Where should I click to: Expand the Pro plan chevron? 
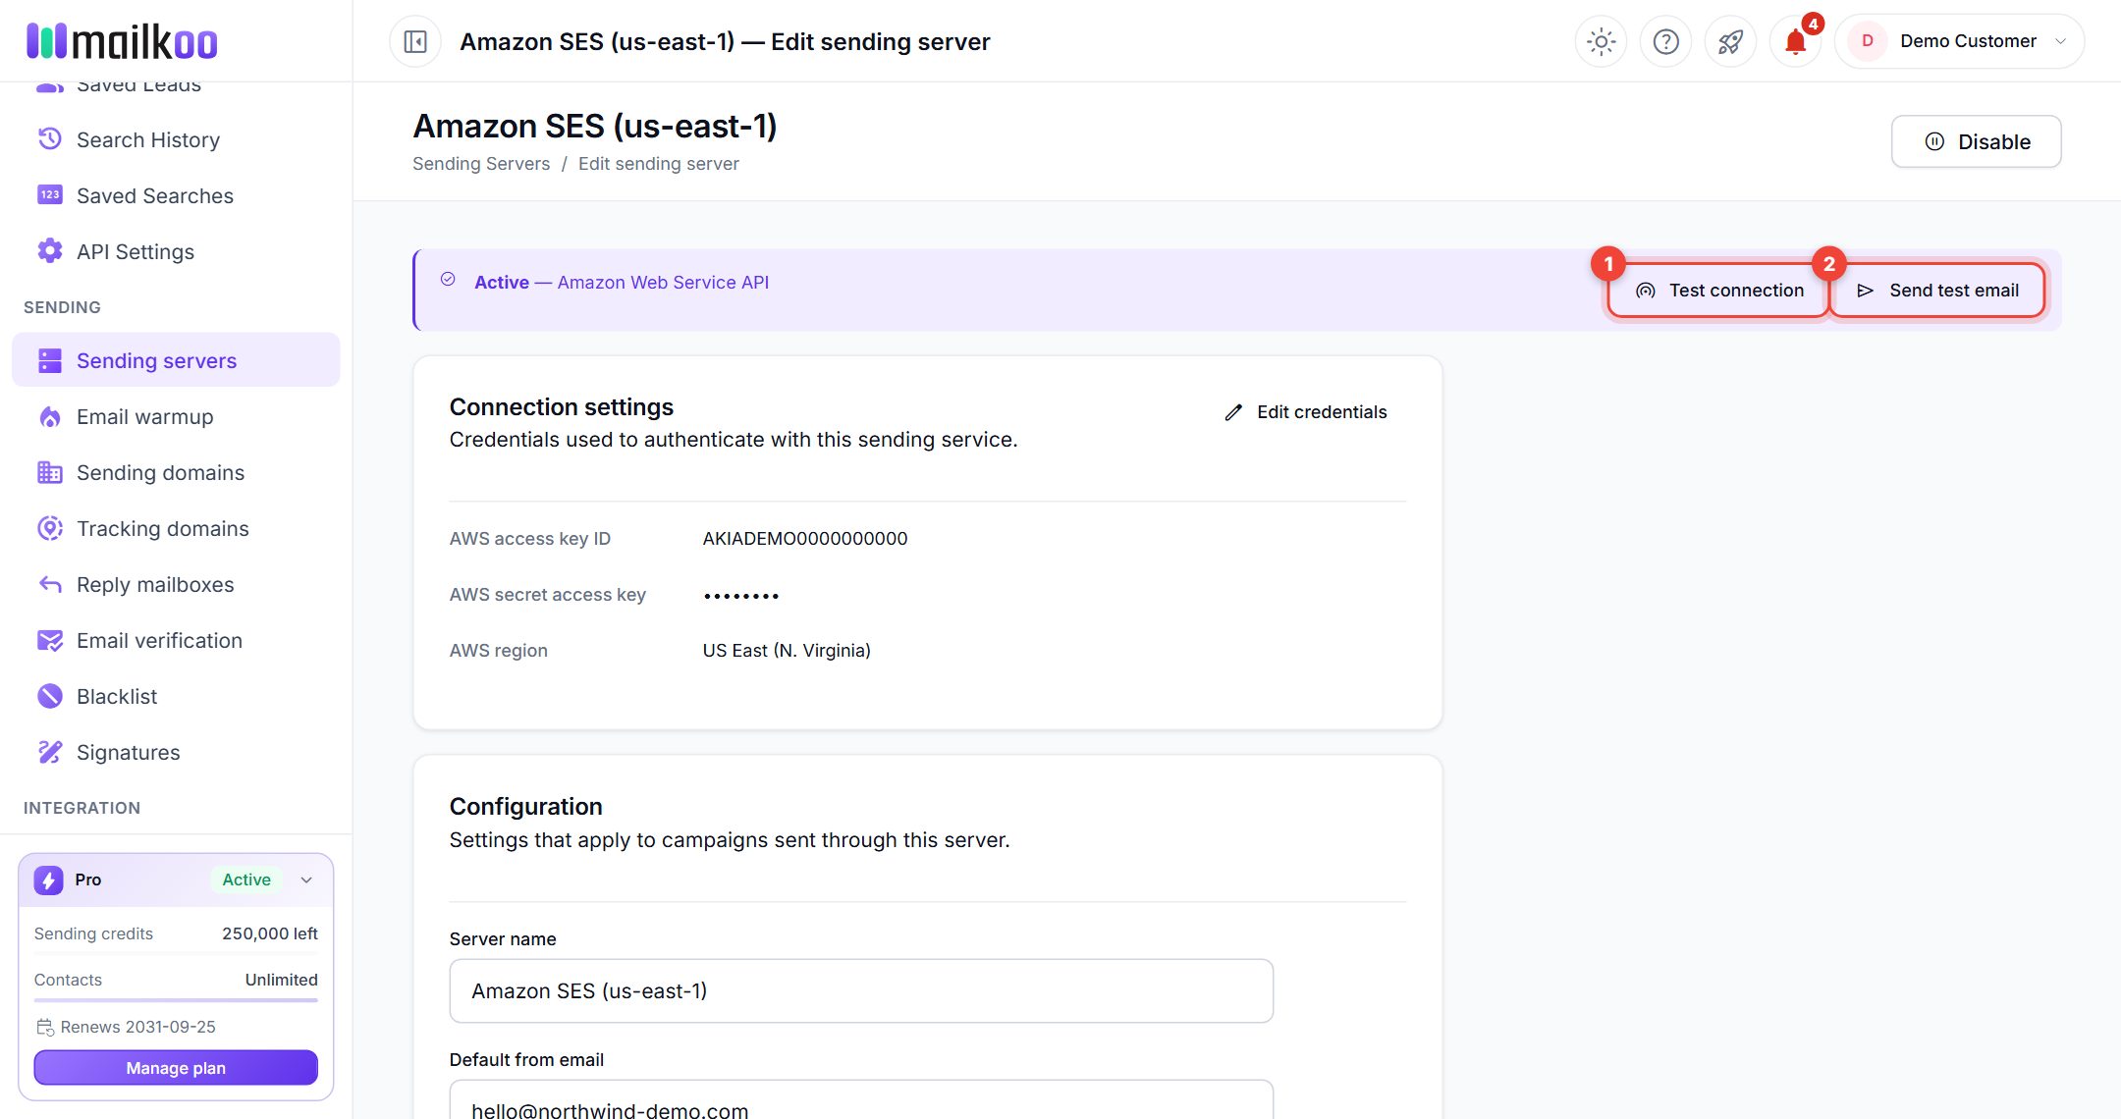[306, 879]
